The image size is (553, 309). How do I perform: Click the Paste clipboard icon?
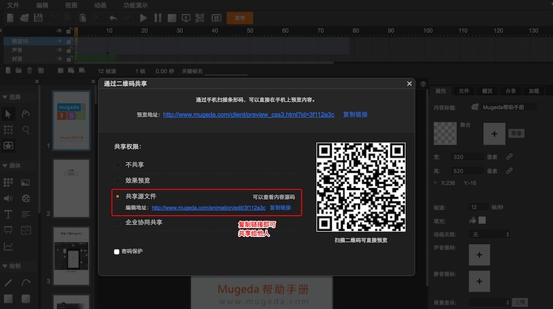[82, 18]
